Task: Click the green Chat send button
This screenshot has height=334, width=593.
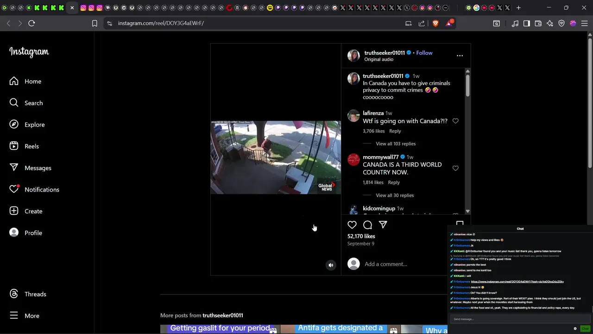Action: pyautogui.click(x=585, y=328)
